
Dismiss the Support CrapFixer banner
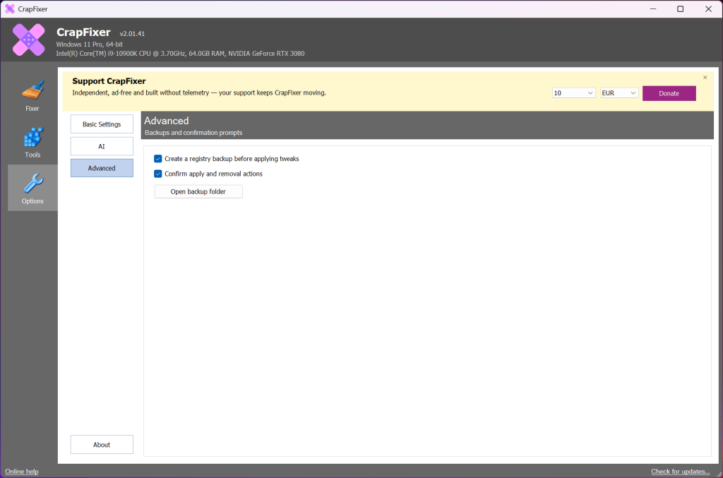(705, 78)
